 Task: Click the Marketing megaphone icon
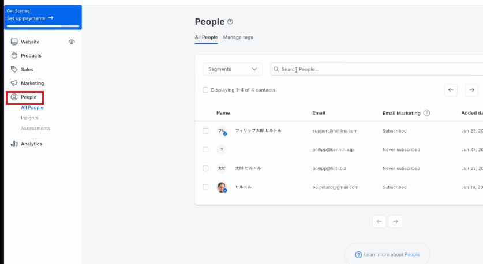[x=14, y=83]
